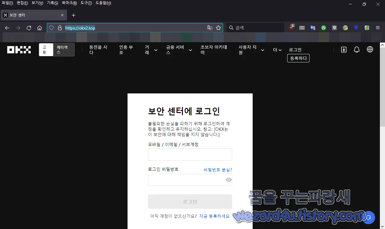
Task: Click the translate page icon in address bar
Action: (x=210, y=27)
